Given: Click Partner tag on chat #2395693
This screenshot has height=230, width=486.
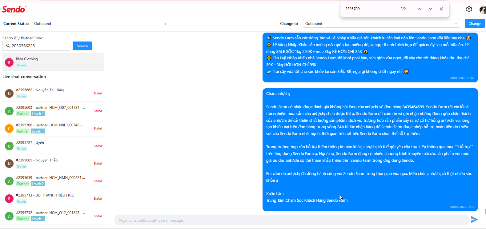Looking at the screenshot, I should (x=23, y=114).
